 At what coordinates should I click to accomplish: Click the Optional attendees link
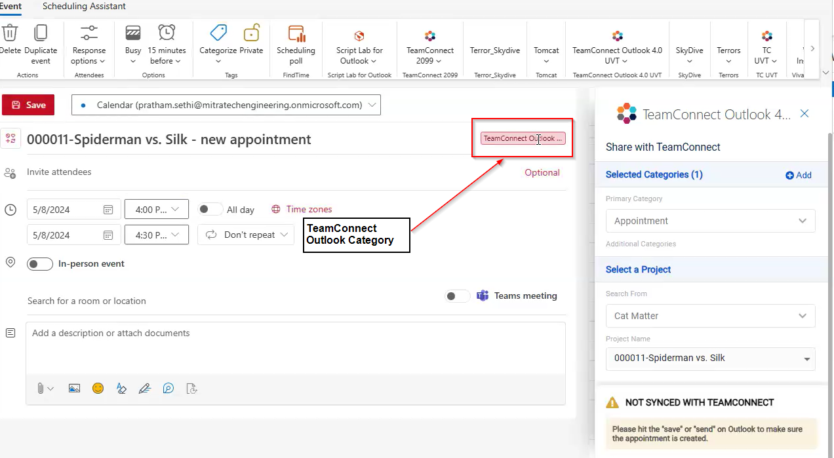[542, 172]
